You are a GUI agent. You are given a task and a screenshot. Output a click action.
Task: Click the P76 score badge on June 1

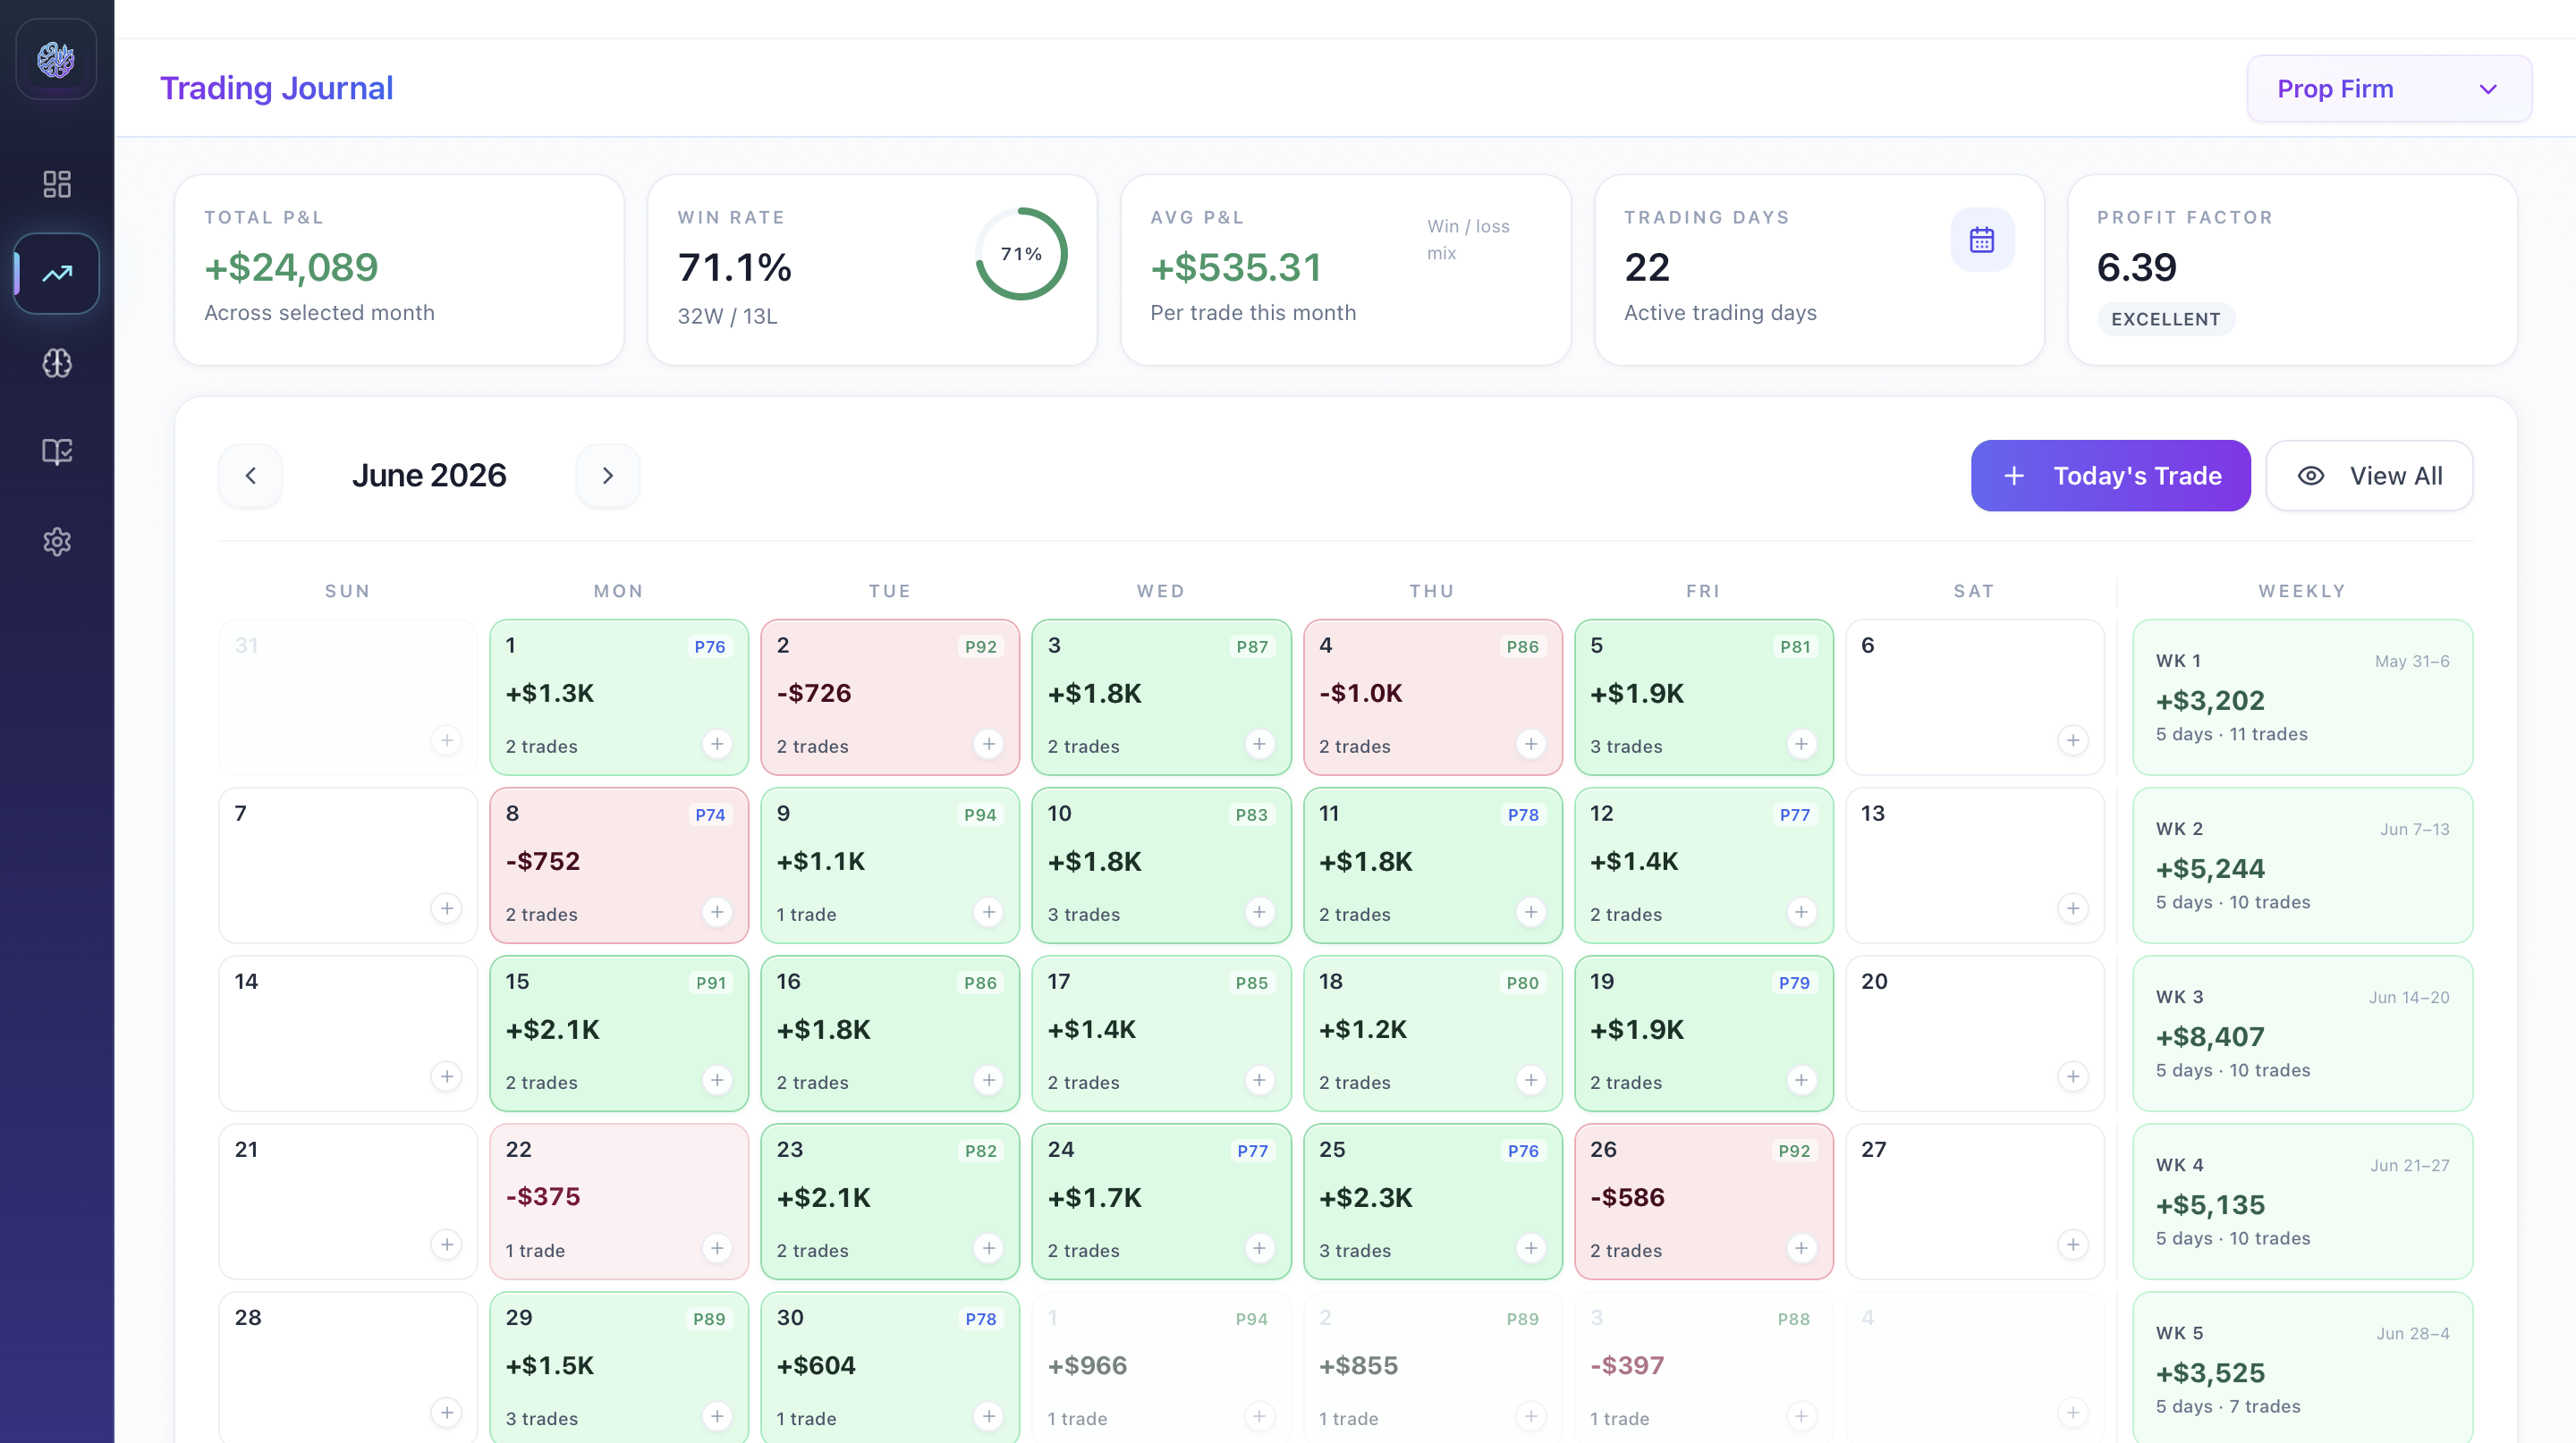710,646
